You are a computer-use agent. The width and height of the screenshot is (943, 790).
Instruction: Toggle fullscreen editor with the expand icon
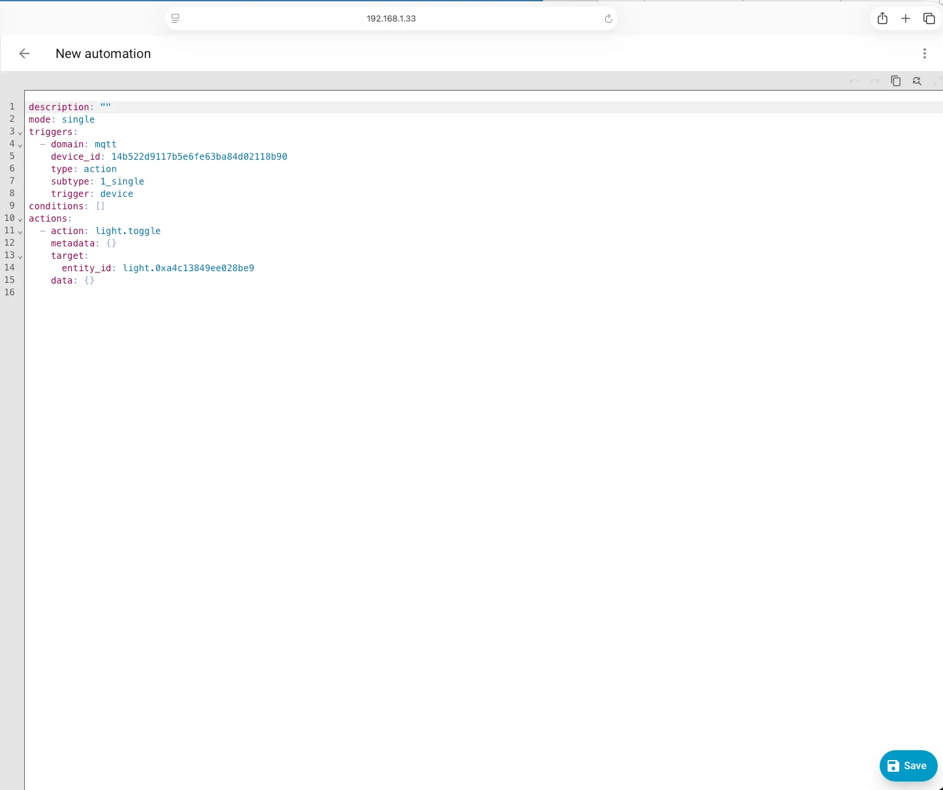pos(937,81)
